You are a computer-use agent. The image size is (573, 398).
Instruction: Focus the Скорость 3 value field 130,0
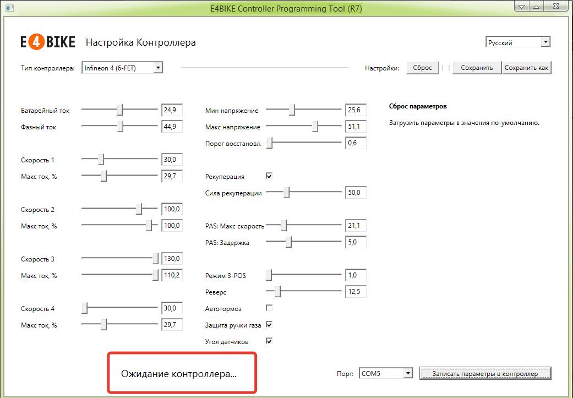tap(172, 258)
